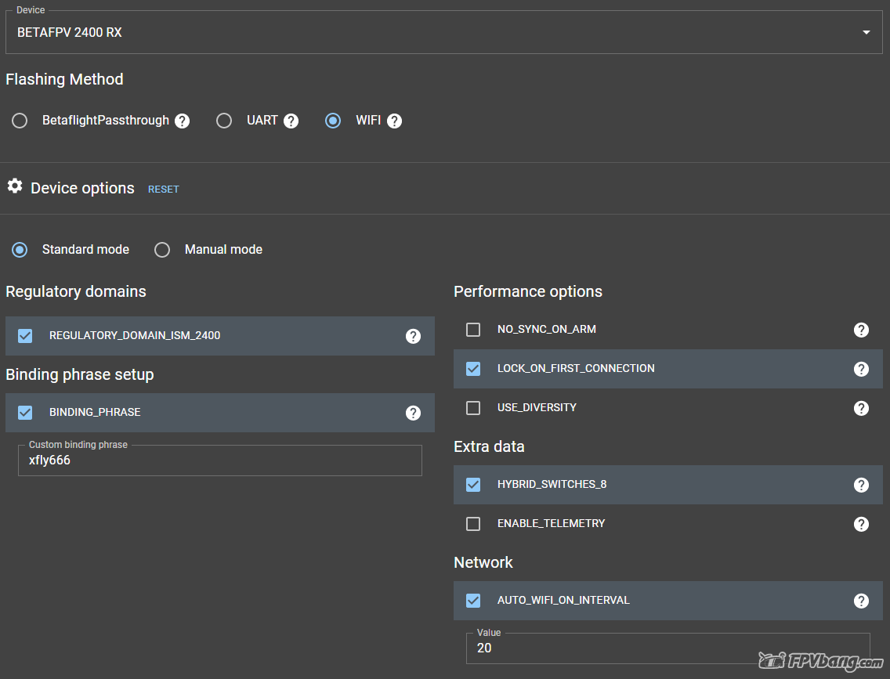Select UART flashing method

[x=224, y=121]
